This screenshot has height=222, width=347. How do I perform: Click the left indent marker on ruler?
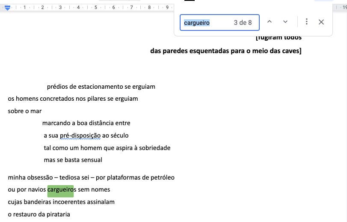pyautogui.click(x=8, y=8)
